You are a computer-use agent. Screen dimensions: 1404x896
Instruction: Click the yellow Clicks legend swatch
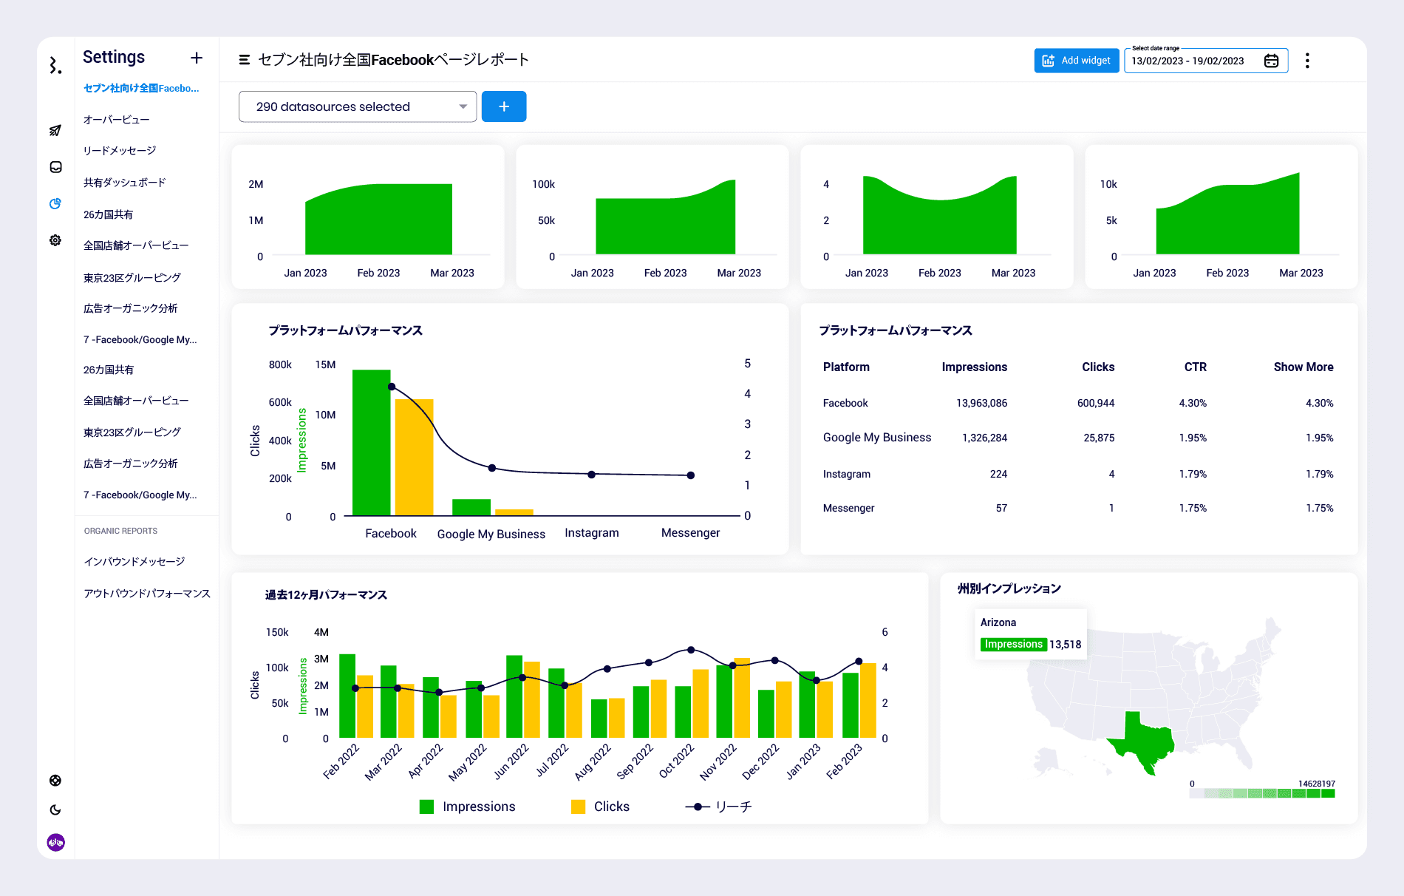point(578,807)
